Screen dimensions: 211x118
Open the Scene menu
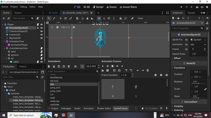coord(5,7)
